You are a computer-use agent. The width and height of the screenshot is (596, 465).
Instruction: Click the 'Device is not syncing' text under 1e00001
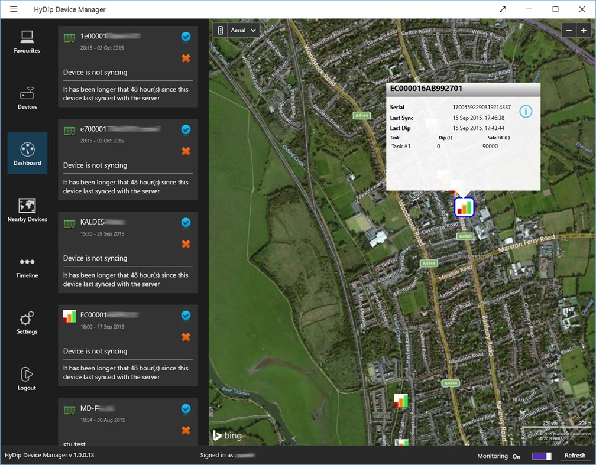click(95, 72)
